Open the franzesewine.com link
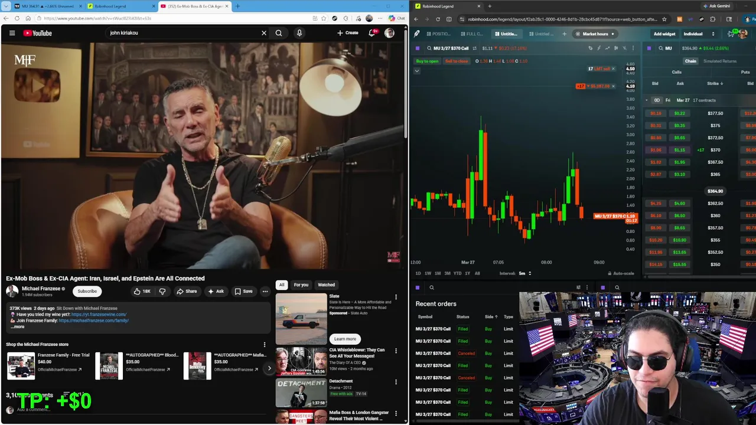Image resolution: width=756 pixels, height=425 pixels. click(x=99, y=315)
